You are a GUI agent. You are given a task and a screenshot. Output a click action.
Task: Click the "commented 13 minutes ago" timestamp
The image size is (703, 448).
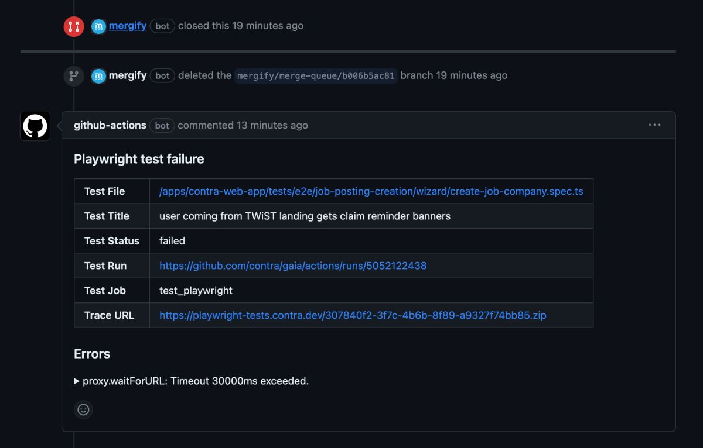272,125
